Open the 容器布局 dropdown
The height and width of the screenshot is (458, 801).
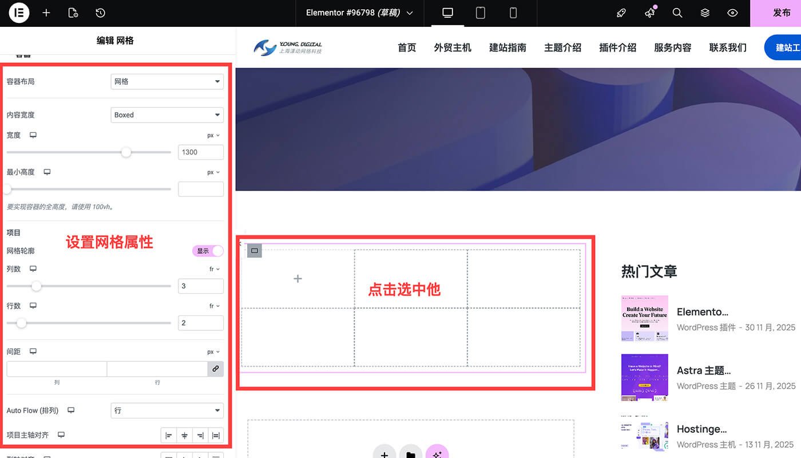[x=166, y=81]
